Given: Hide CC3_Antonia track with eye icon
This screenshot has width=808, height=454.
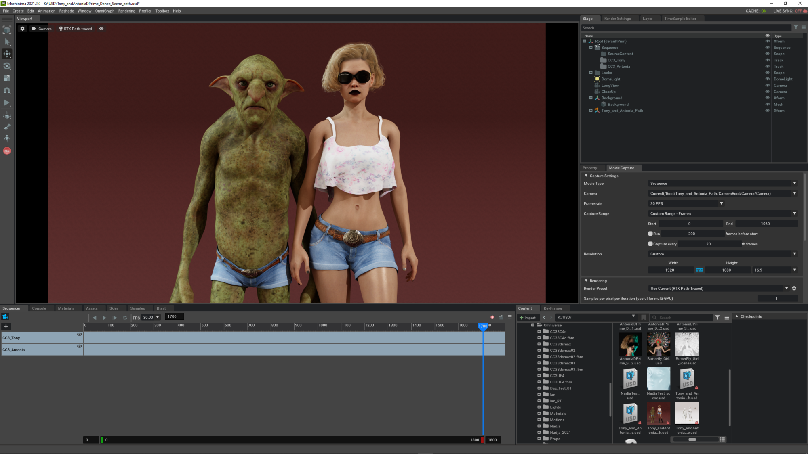Looking at the screenshot, I should tap(80, 346).
